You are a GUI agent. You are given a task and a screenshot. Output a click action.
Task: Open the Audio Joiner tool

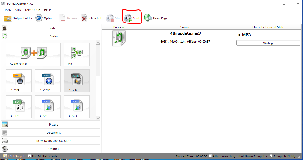tap(33, 55)
